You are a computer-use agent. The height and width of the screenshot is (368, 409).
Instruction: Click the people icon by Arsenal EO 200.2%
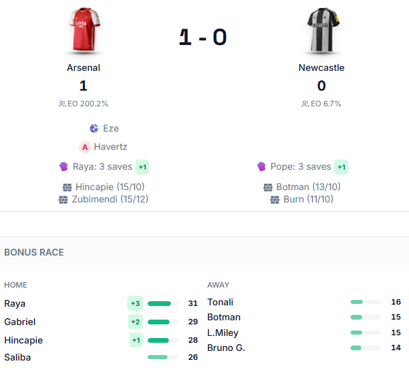pyautogui.click(x=63, y=104)
